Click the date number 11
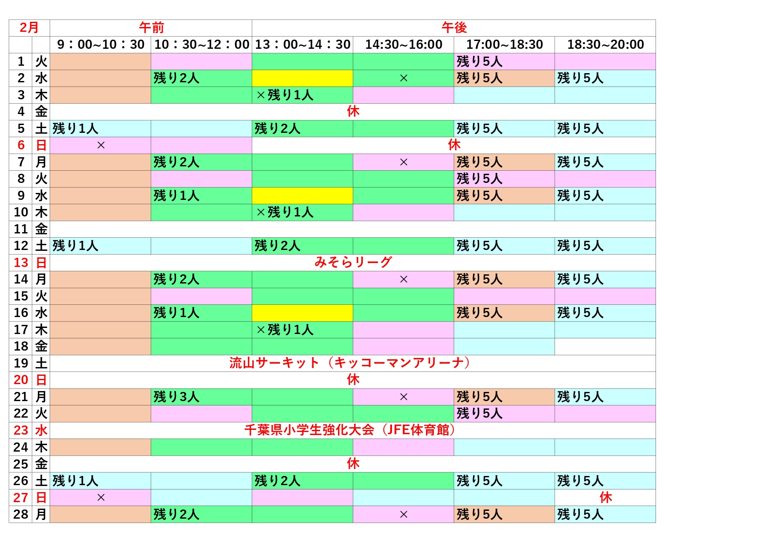This screenshot has width=764, height=540. pyautogui.click(x=21, y=229)
